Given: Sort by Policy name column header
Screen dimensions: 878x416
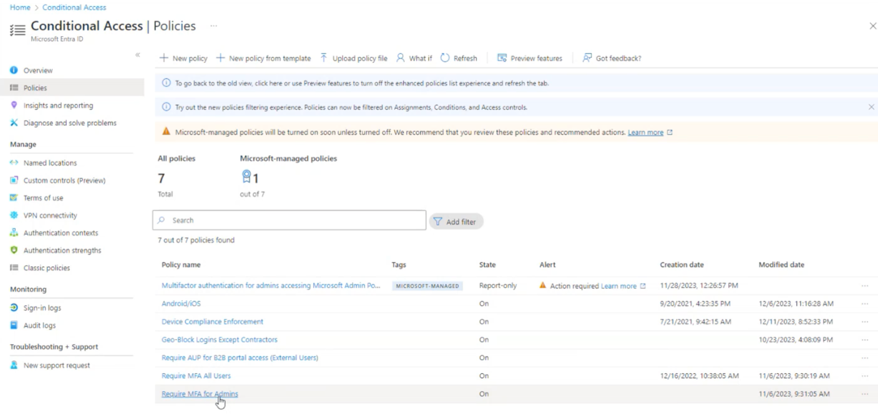Looking at the screenshot, I should point(181,265).
